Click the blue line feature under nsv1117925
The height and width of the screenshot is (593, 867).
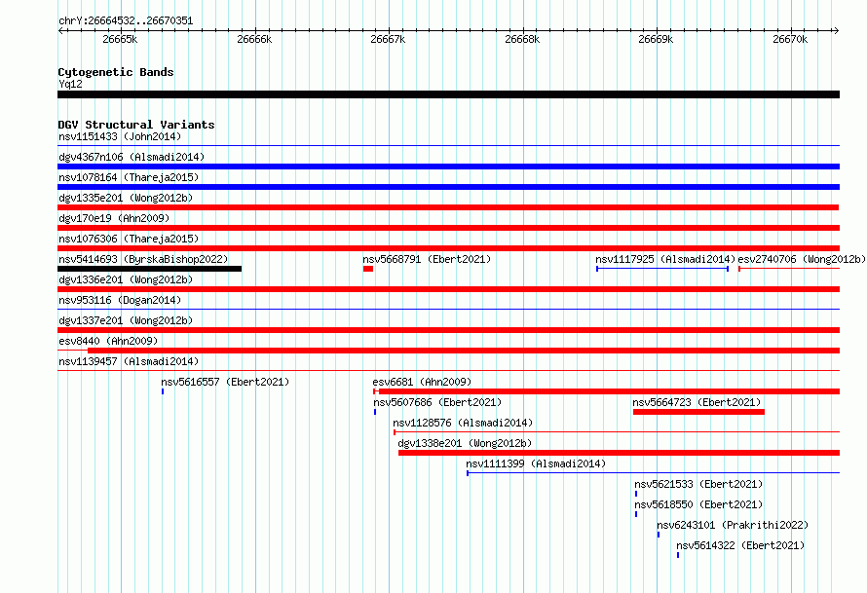point(662,269)
